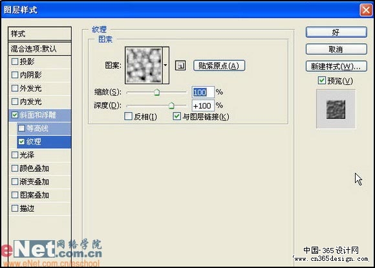Click 贴紧原点 snap to origin button
The width and height of the screenshot is (375, 268).
[219, 65]
